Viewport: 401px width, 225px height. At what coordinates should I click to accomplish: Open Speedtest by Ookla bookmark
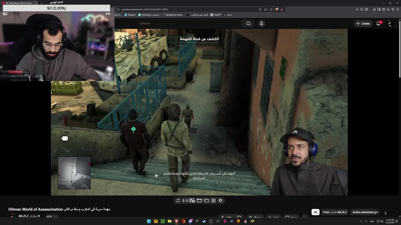pos(173,15)
